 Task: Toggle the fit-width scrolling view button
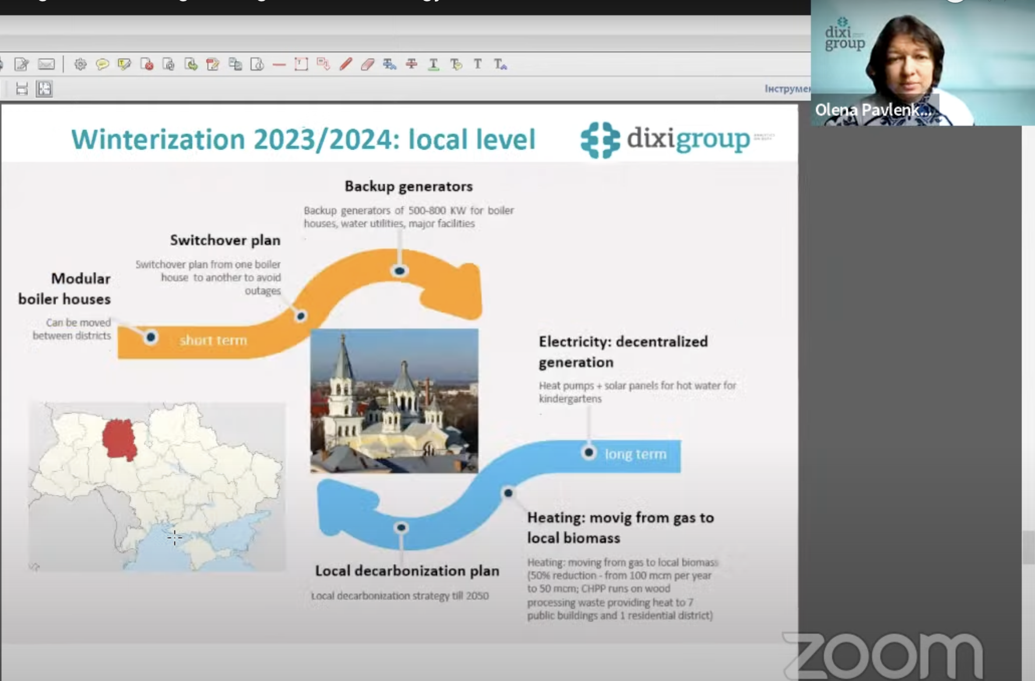click(x=21, y=89)
